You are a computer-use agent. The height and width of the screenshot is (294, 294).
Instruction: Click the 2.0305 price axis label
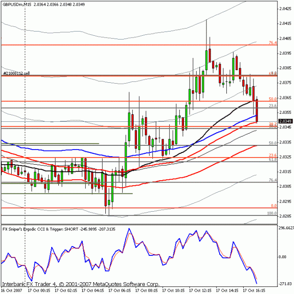coord(286,186)
